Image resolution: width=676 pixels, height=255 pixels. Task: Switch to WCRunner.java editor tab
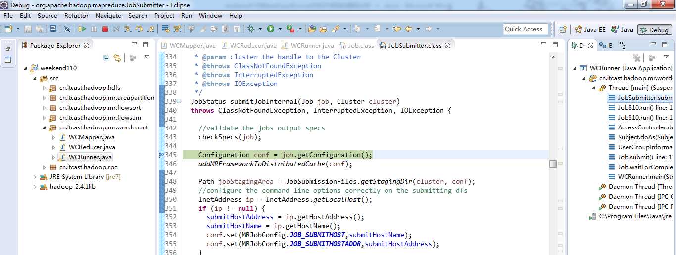coord(308,45)
